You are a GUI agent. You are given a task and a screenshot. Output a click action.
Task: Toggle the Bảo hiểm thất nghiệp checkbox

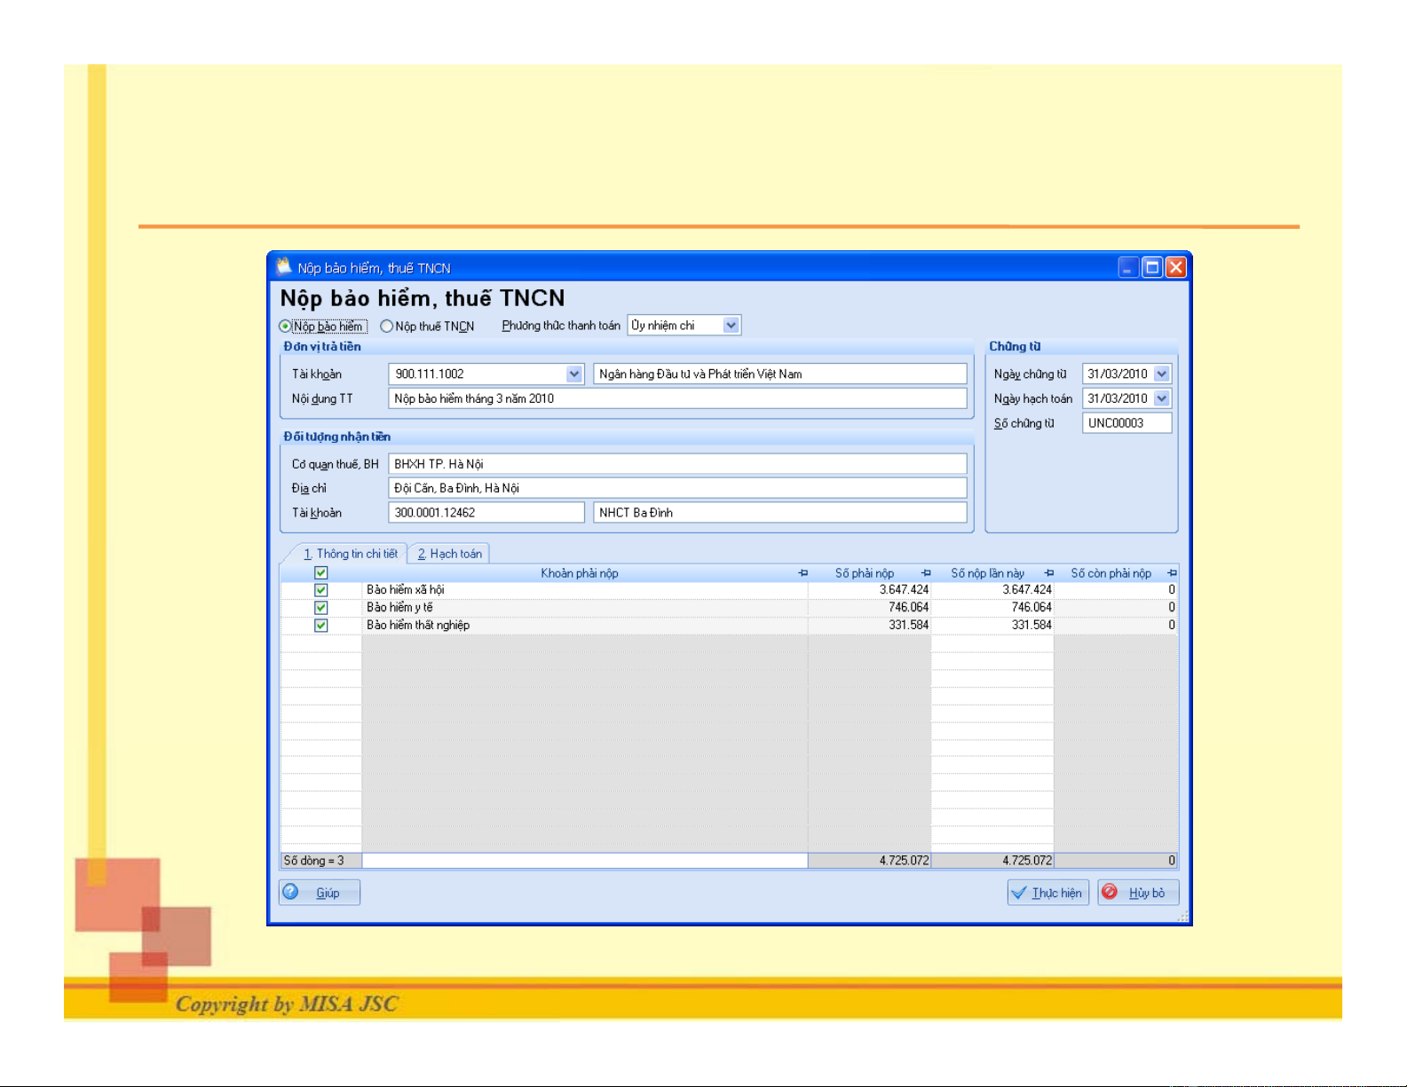click(x=320, y=626)
